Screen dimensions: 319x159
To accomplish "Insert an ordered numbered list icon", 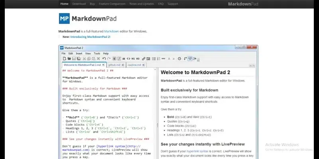I will click(159, 58).
